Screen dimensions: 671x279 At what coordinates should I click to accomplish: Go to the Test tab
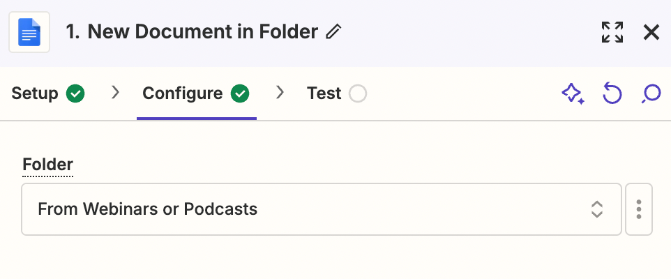click(x=324, y=93)
